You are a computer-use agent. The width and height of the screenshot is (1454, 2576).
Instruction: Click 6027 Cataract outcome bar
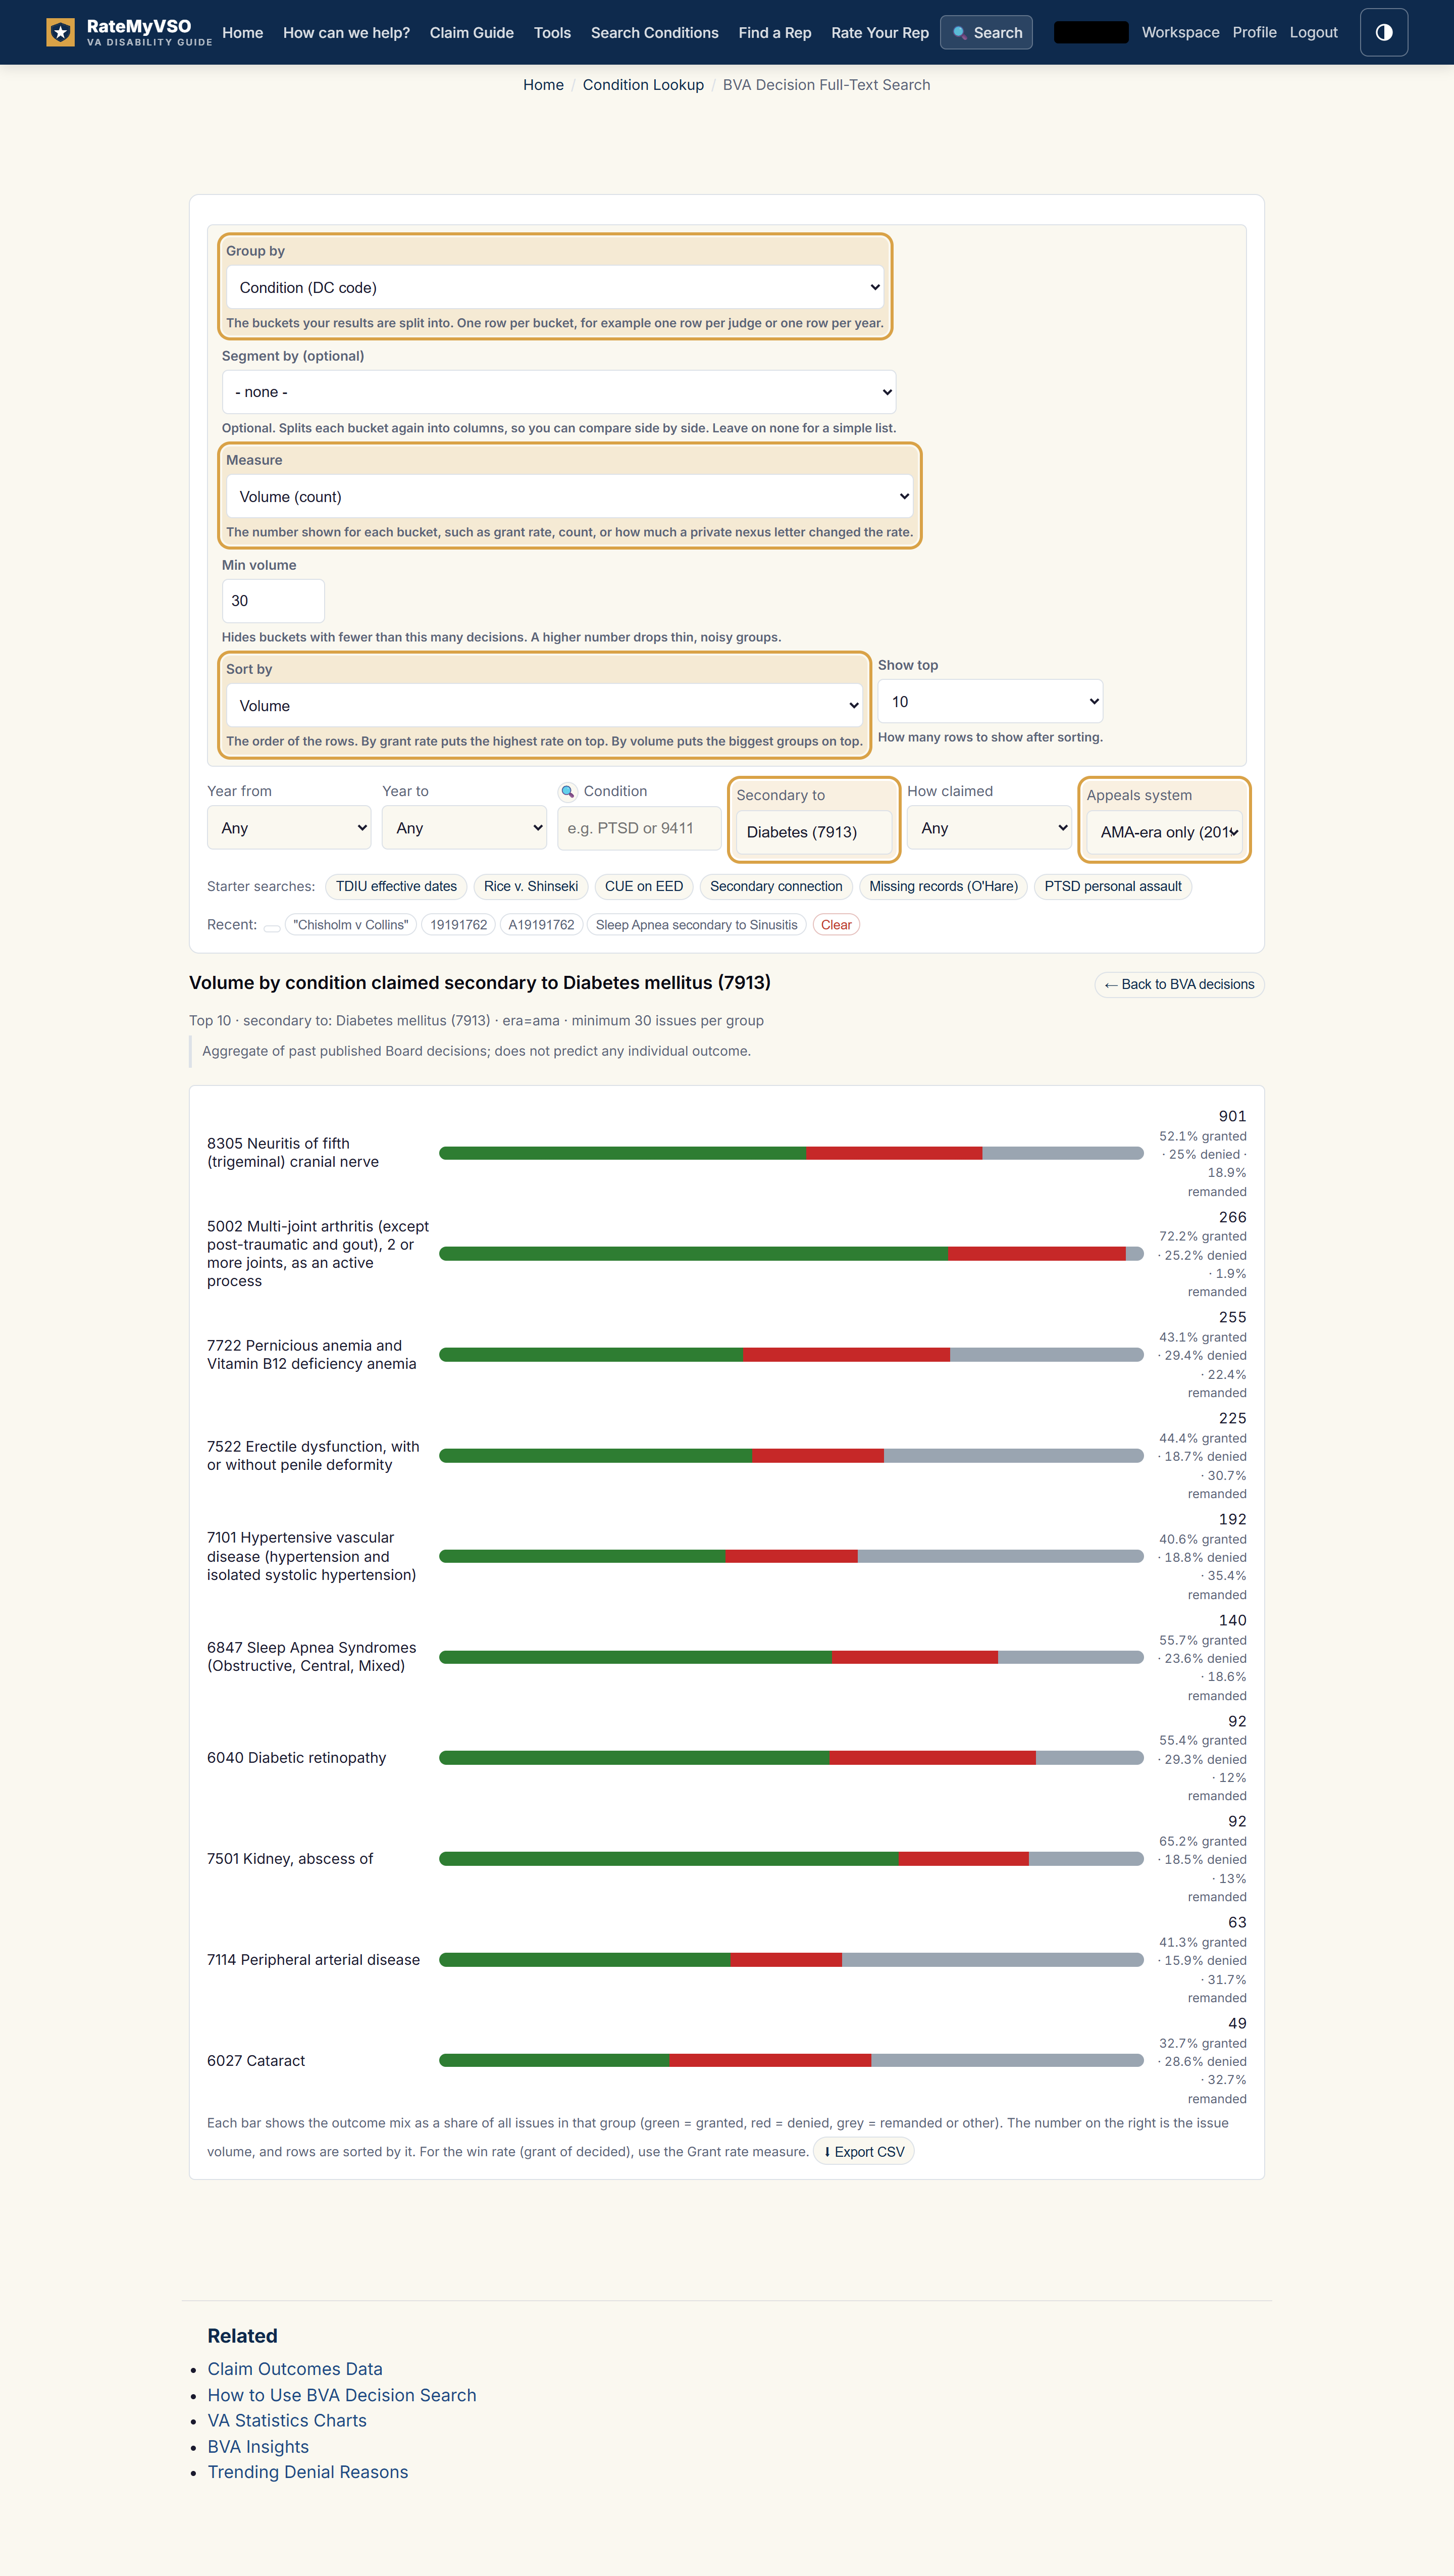coord(792,2060)
